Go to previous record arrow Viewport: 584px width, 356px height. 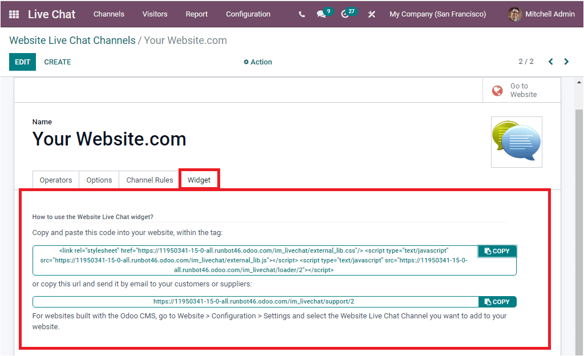coord(550,62)
